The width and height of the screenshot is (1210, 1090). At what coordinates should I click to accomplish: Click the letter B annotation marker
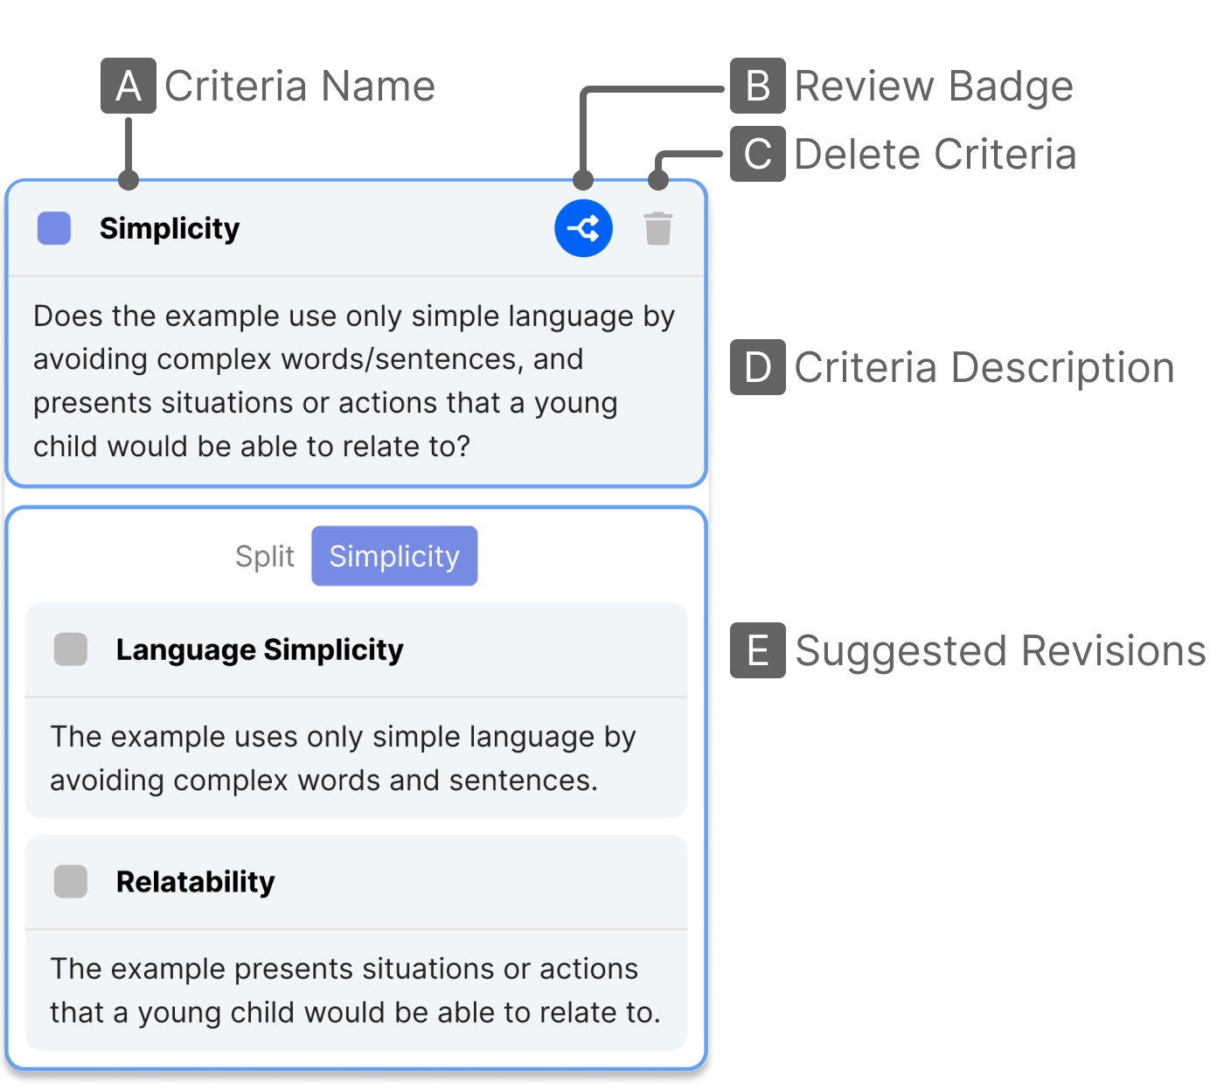point(758,86)
